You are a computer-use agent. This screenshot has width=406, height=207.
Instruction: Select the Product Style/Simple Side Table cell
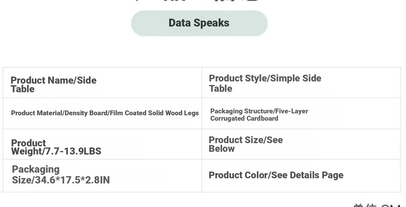point(301,83)
